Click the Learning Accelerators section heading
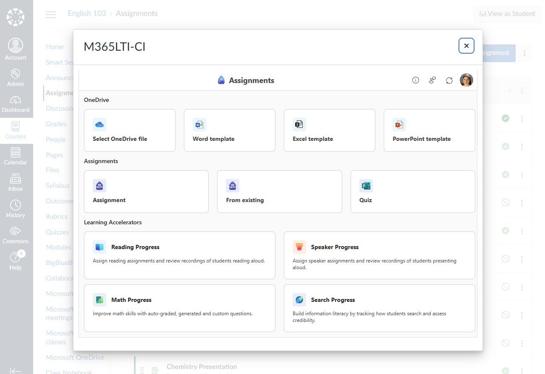545x374 pixels. [113, 222]
